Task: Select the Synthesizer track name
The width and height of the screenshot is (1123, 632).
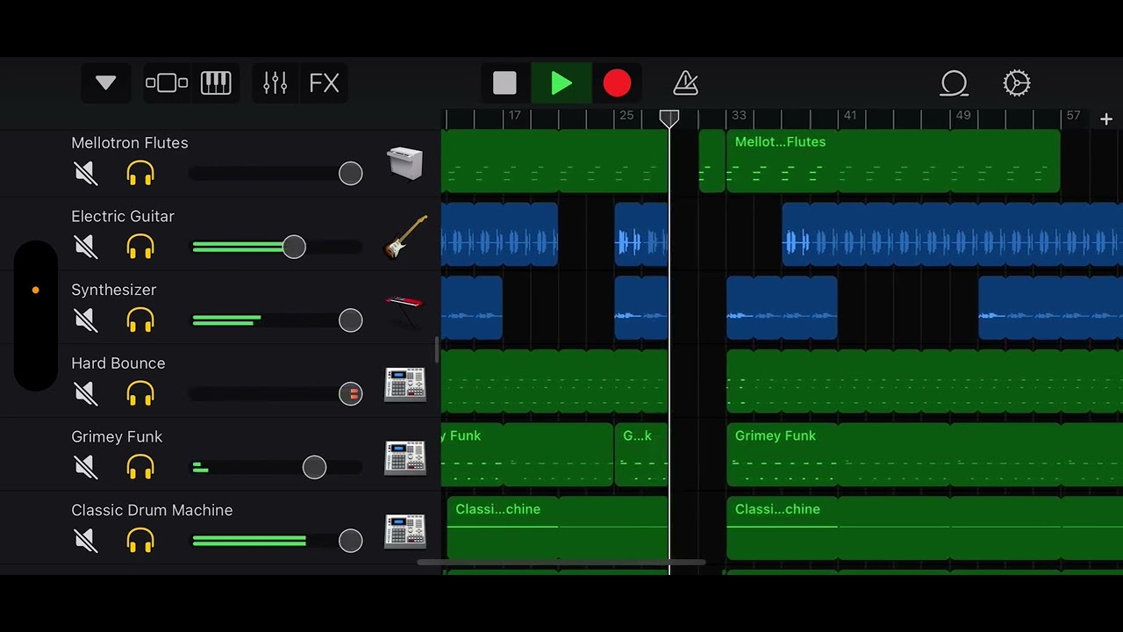Action: click(x=114, y=290)
